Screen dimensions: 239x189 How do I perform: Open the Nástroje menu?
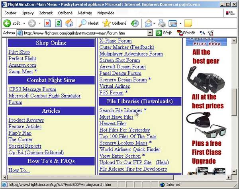pyautogui.click(x=85, y=13)
